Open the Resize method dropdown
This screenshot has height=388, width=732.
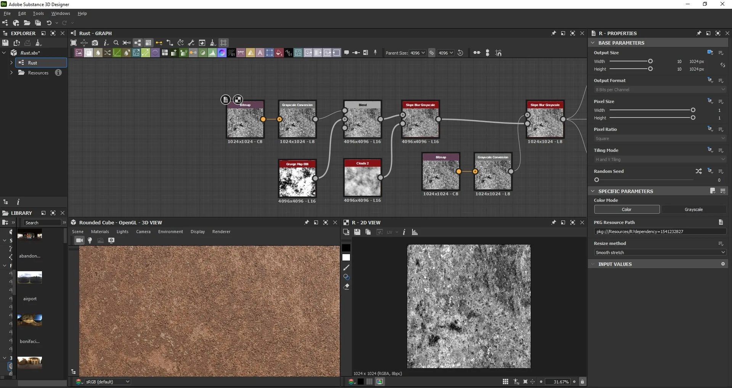tap(660, 253)
